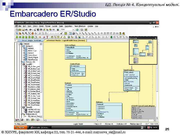The height and width of the screenshot is (135, 180).
Task: Collapse the Entities folder node
Action: [x=22, y=46]
